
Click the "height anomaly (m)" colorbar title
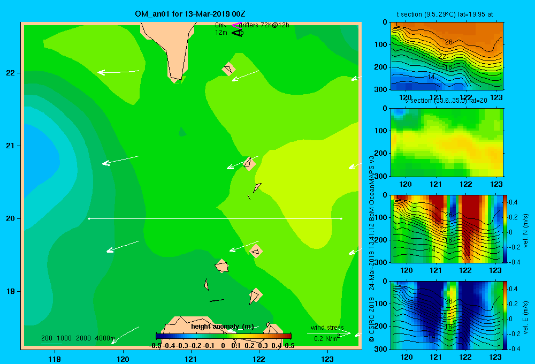pos(223,327)
